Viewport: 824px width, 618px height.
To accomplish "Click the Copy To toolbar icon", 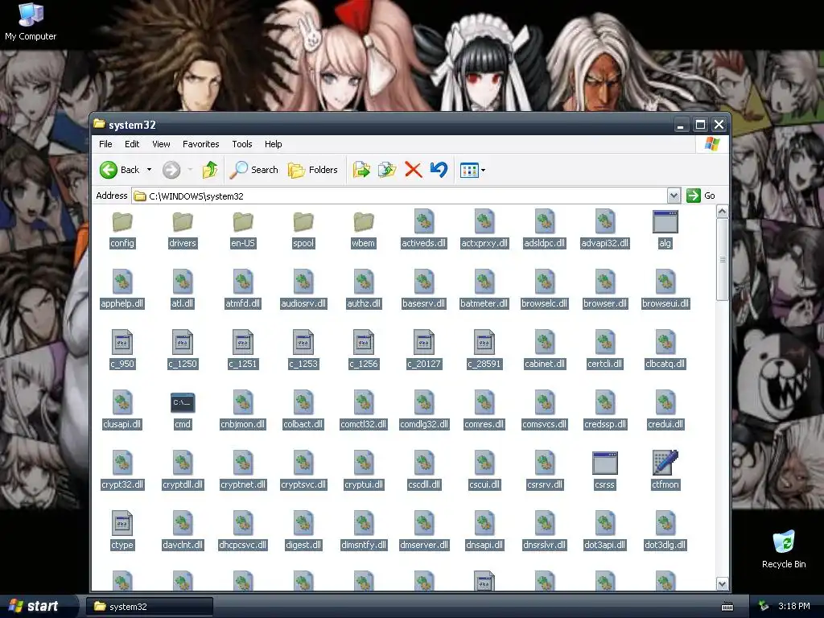I will click(387, 170).
